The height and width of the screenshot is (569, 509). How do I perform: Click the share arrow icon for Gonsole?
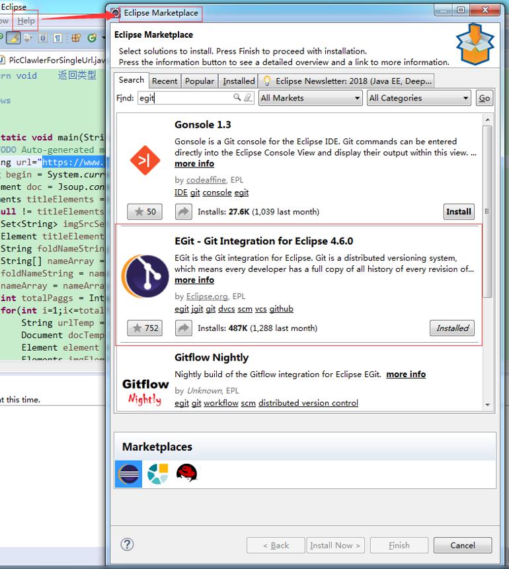(184, 212)
